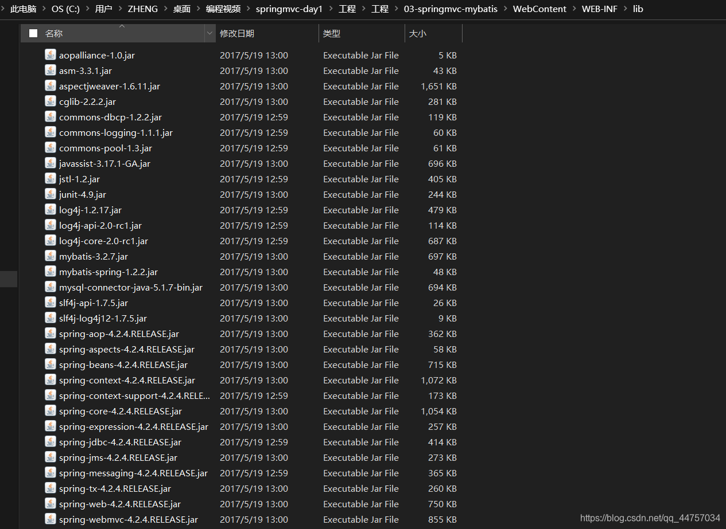Click the commons-dbcp-1.2.2.jar jar icon
This screenshot has width=726, height=529.
(51, 117)
